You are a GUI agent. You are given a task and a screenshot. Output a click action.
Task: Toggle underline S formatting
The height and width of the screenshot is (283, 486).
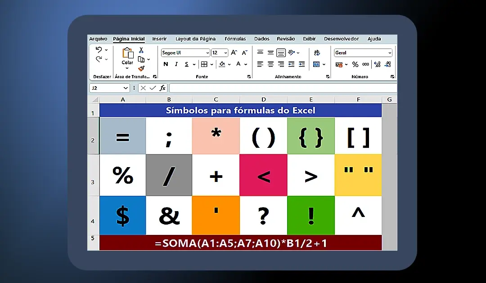point(187,64)
